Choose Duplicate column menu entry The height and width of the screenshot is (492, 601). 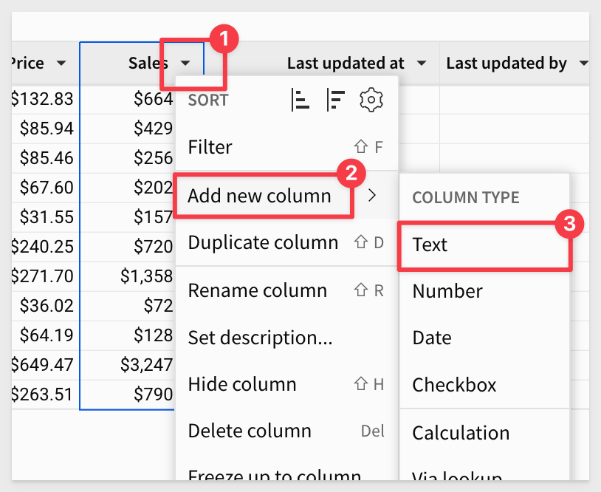[263, 242]
